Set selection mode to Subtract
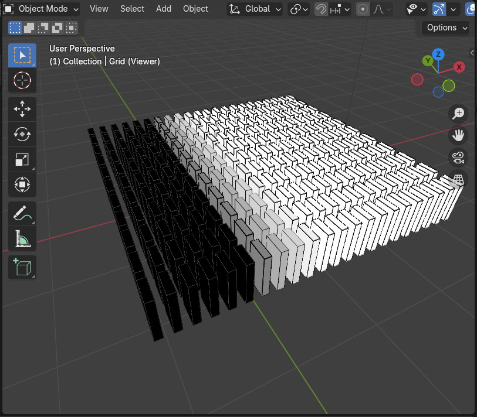The height and width of the screenshot is (417, 477). (43, 28)
